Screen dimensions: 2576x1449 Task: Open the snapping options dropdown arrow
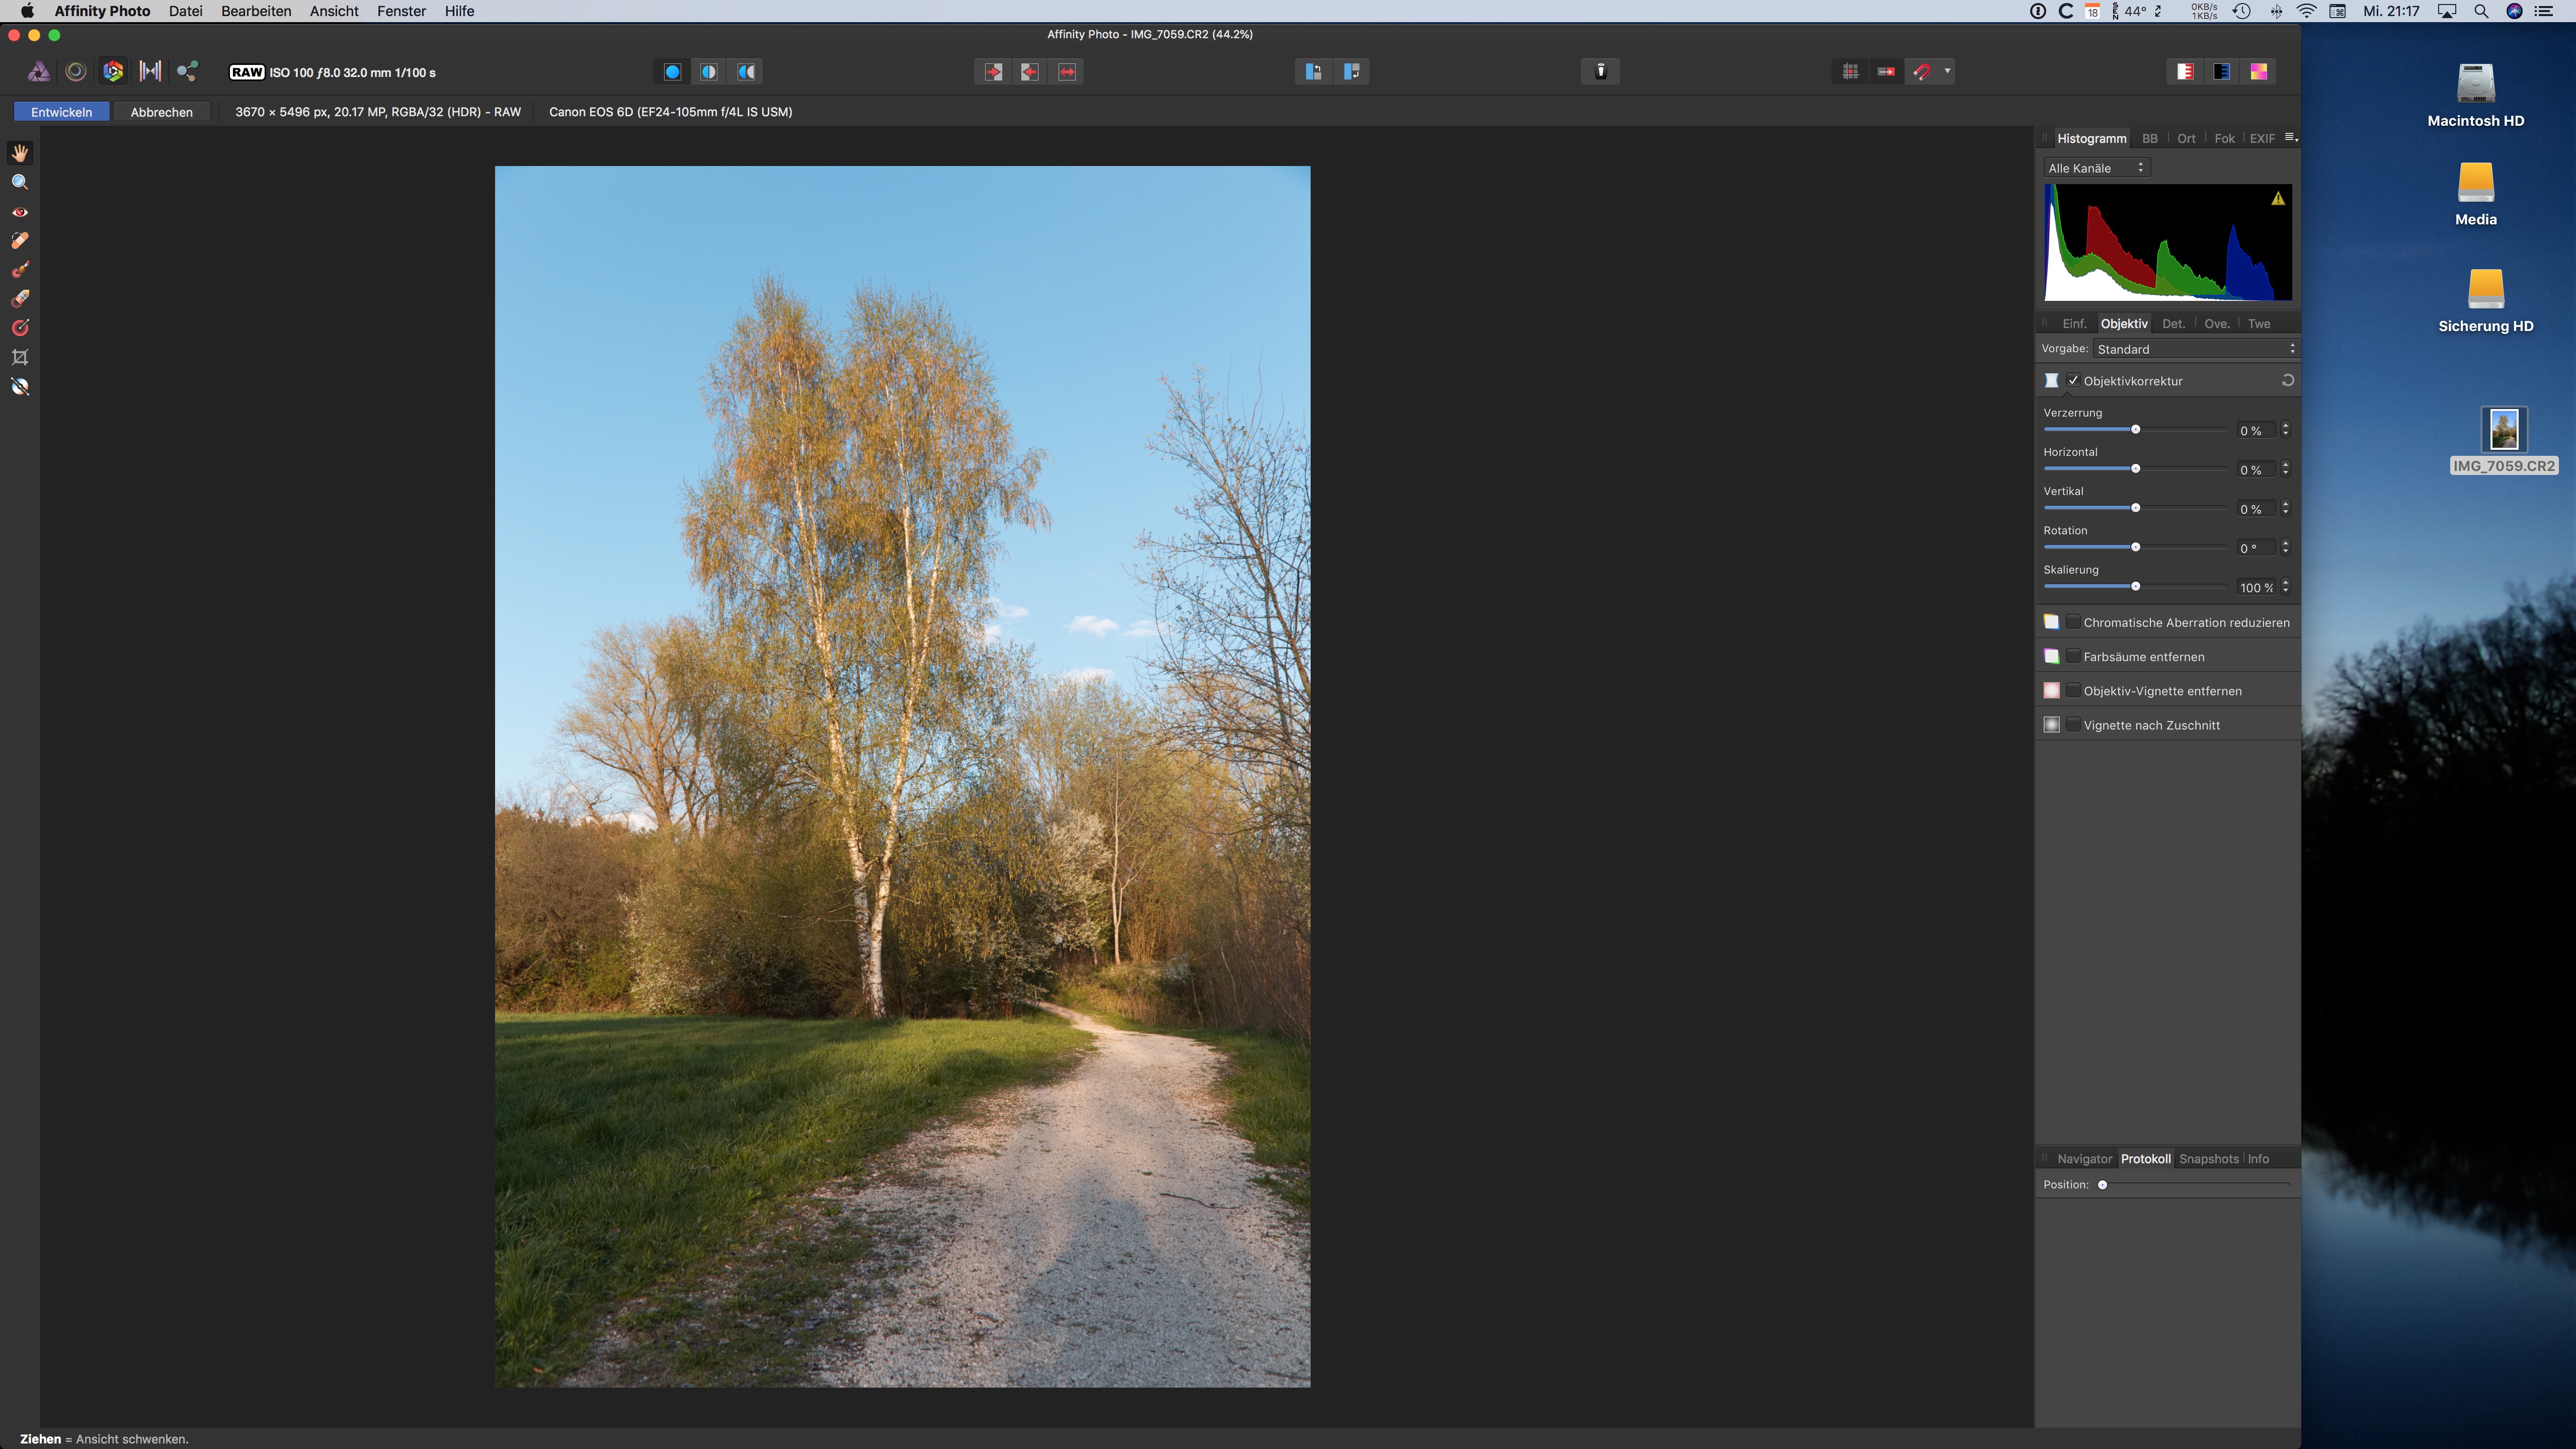click(x=1947, y=71)
